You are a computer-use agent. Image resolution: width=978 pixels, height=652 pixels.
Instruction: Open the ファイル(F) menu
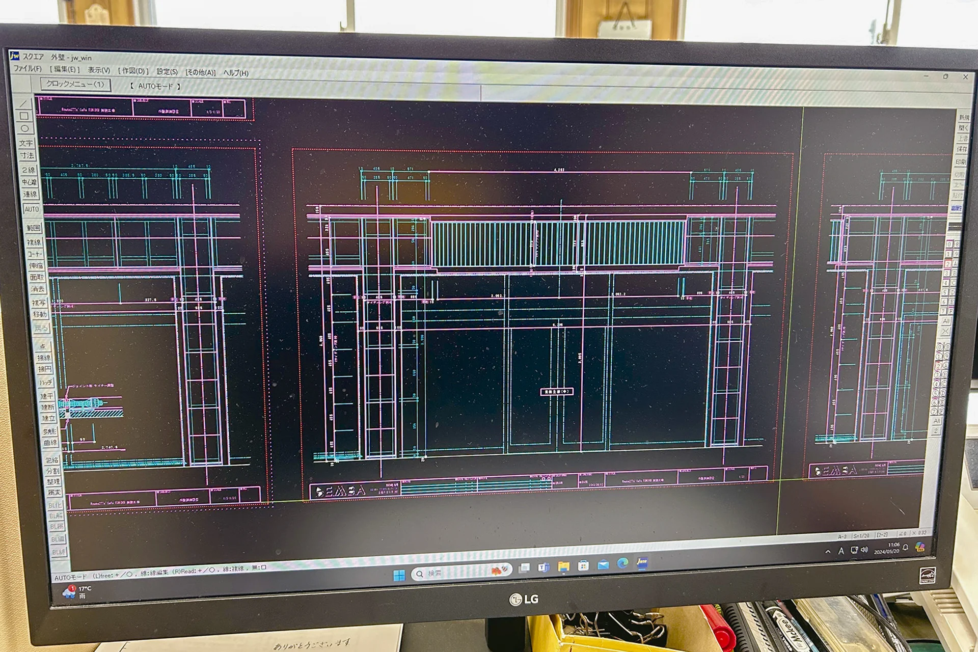click(28, 69)
